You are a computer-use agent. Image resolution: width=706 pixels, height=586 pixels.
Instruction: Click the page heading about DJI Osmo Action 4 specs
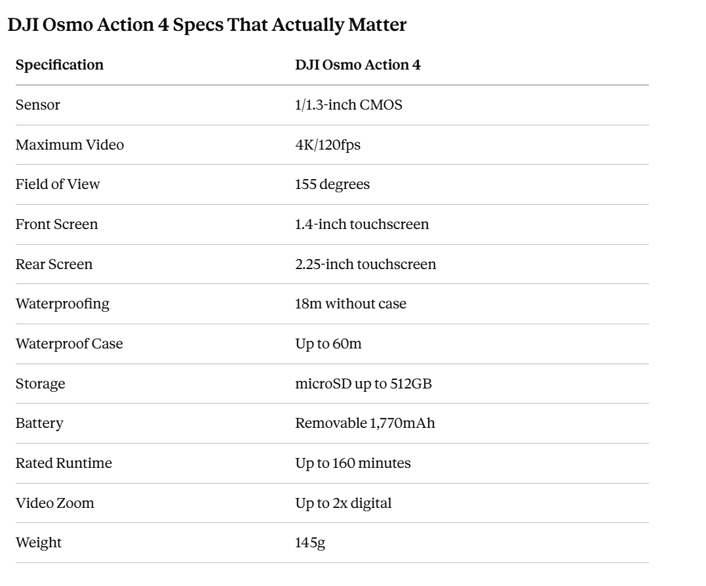click(207, 25)
